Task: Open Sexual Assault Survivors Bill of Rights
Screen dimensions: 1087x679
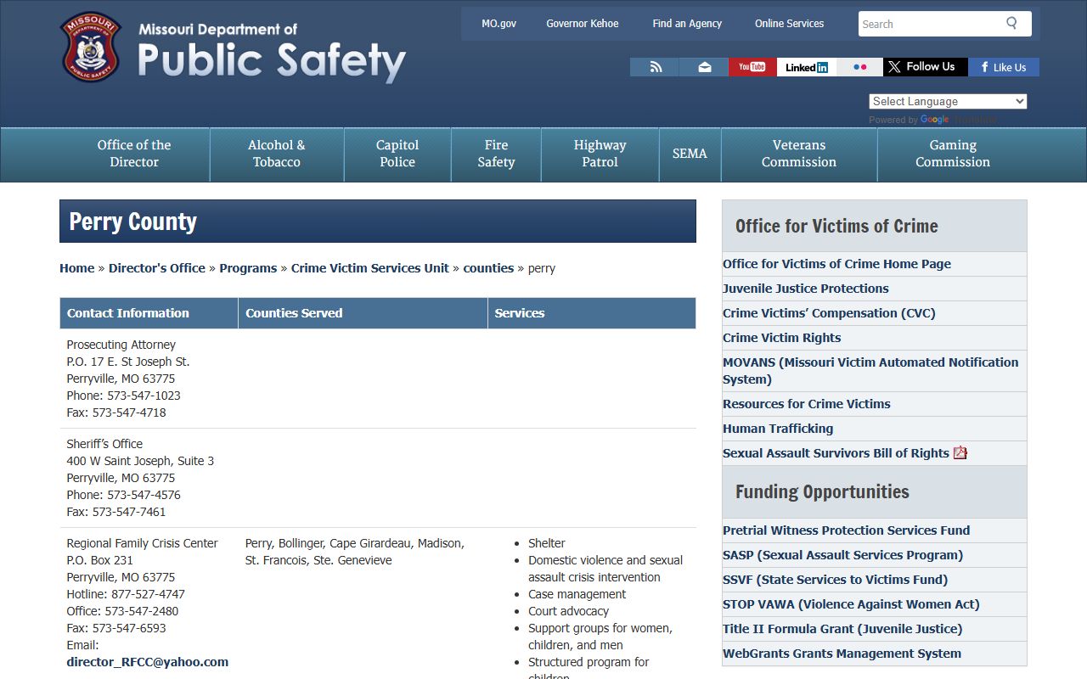Action: tap(836, 453)
